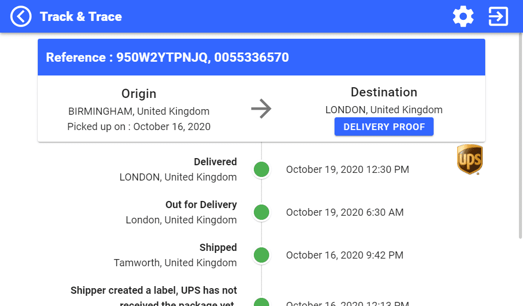The width and height of the screenshot is (523, 306).
Task: Select the Out for Delivery green marker
Action: point(261,212)
